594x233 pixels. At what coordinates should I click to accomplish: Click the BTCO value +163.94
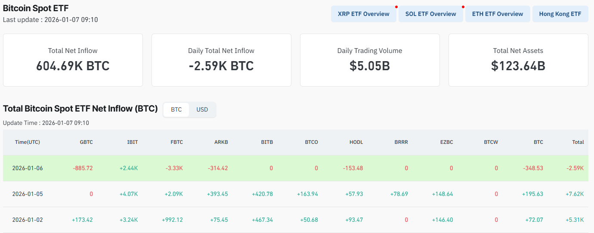(x=307, y=194)
